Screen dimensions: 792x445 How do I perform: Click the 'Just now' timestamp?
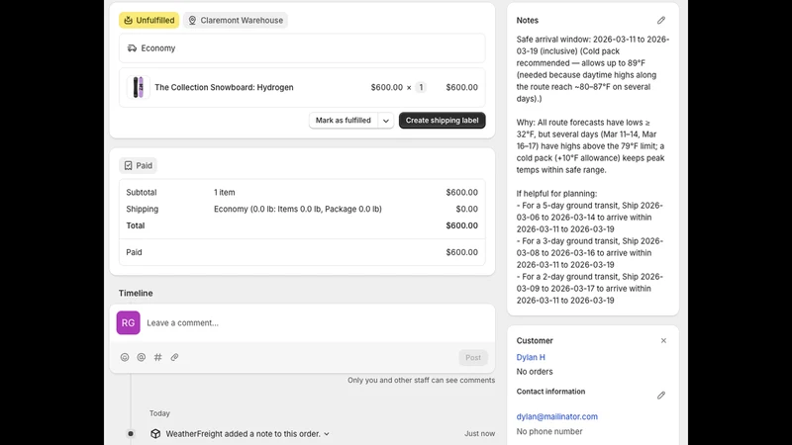click(x=479, y=433)
